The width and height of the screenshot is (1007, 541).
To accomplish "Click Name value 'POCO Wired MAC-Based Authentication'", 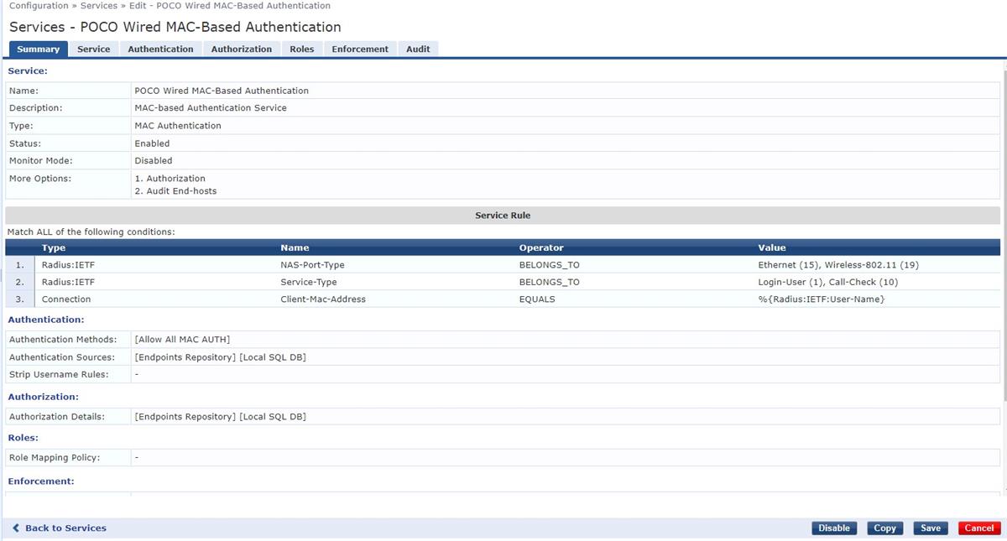I will [x=222, y=91].
